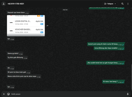
Task: Click the chat scrollbar thumb
Action: coord(131,77)
